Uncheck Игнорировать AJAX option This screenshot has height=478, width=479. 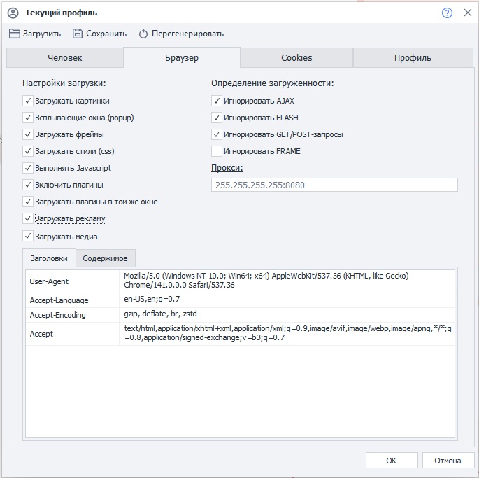tap(217, 101)
